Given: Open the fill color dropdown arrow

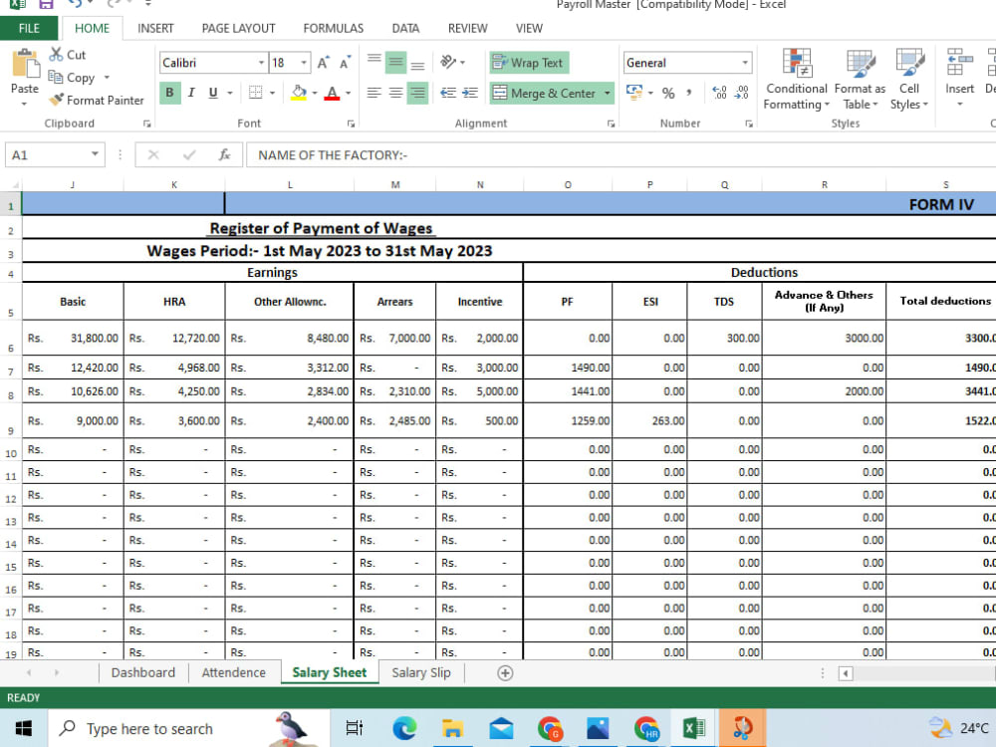Looking at the screenshot, I should pyautogui.click(x=315, y=93).
